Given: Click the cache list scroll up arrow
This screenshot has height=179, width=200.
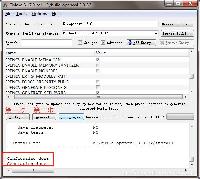Looking at the screenshot, I should tap(192, 52).
